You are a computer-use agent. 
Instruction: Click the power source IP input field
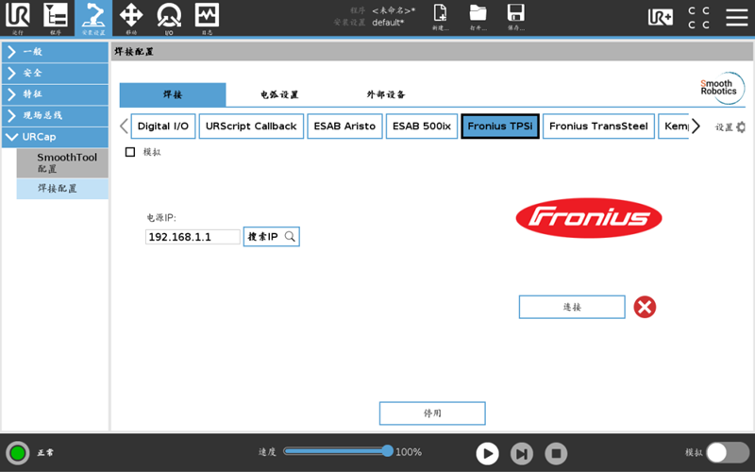(193, 237)
